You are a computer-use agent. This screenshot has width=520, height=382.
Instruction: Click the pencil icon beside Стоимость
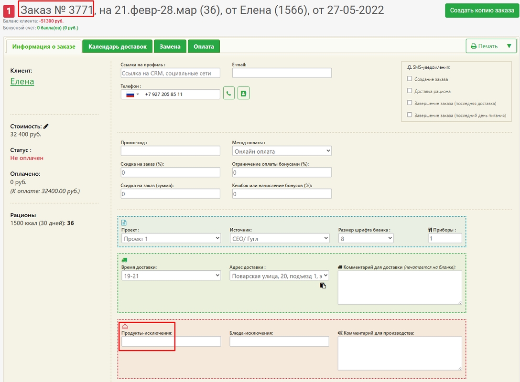click(46, 127)
